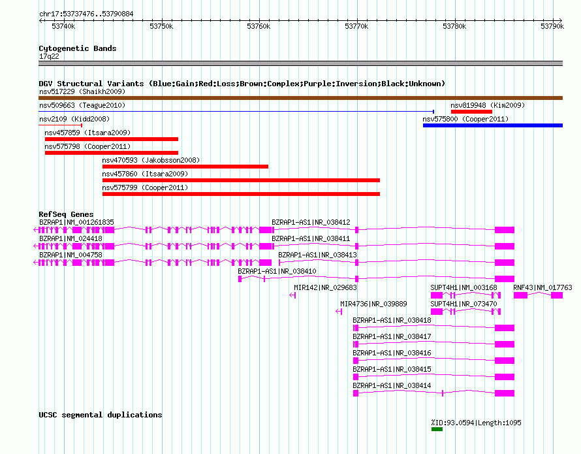Click the BZRAP1|NM_004758 transcript label
581x454 pixels.
(x=71, y=255)
